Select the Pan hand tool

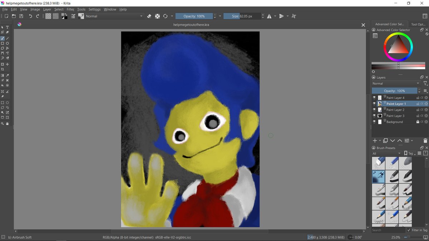coord(7,124)
